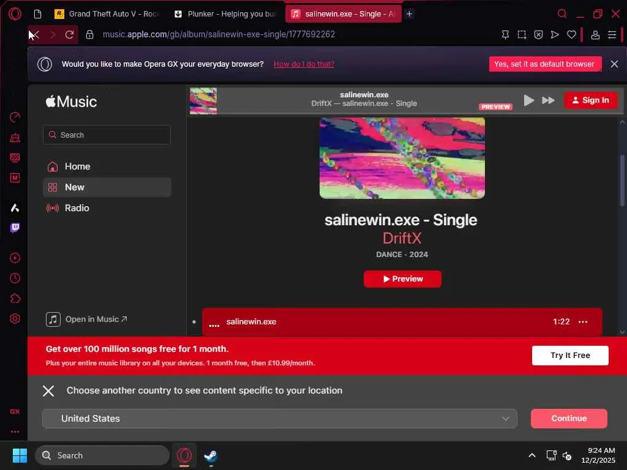View site security padlock info
627x470 pixels.
(x=89, y=34)
